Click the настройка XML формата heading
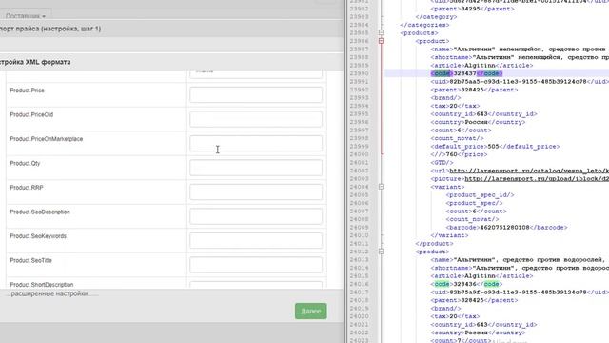Viewport: 609px width, 343px height. (35, 62)
